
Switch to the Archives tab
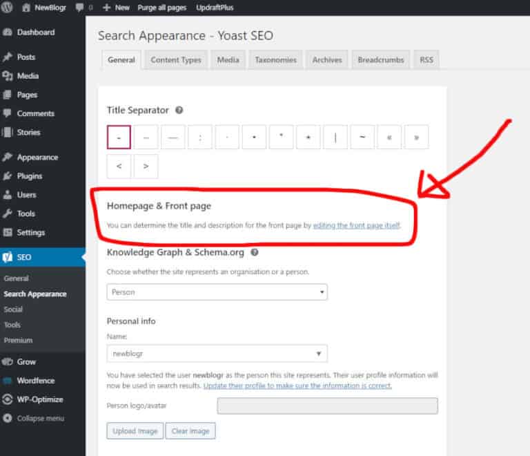[327, 60]
